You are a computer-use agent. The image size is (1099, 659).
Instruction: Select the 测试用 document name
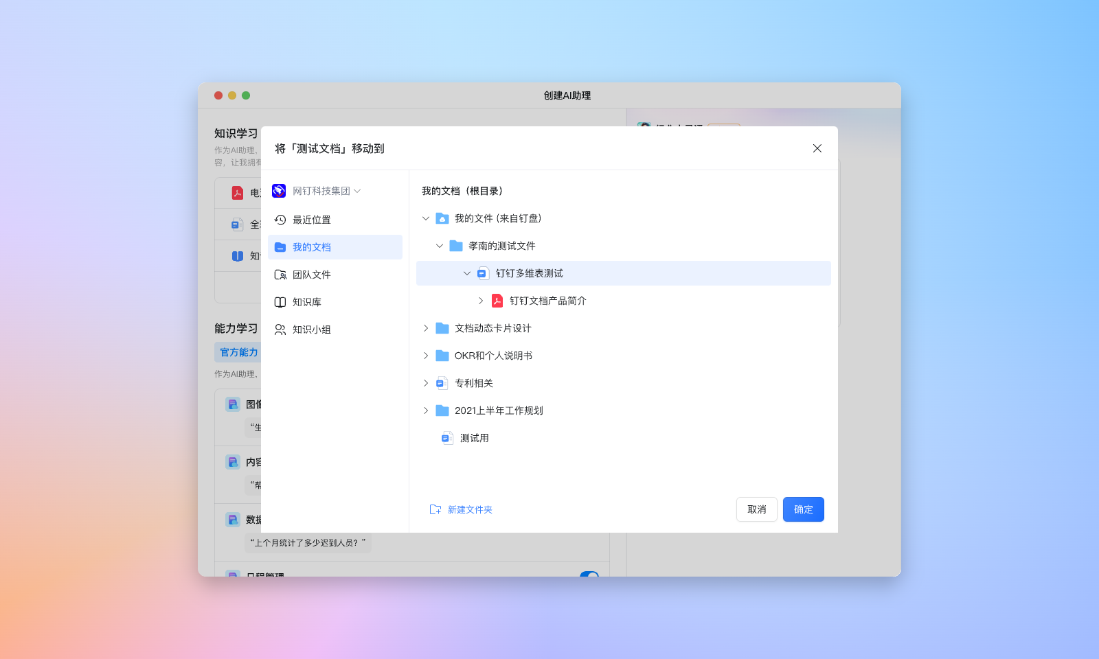pos(475,438)
